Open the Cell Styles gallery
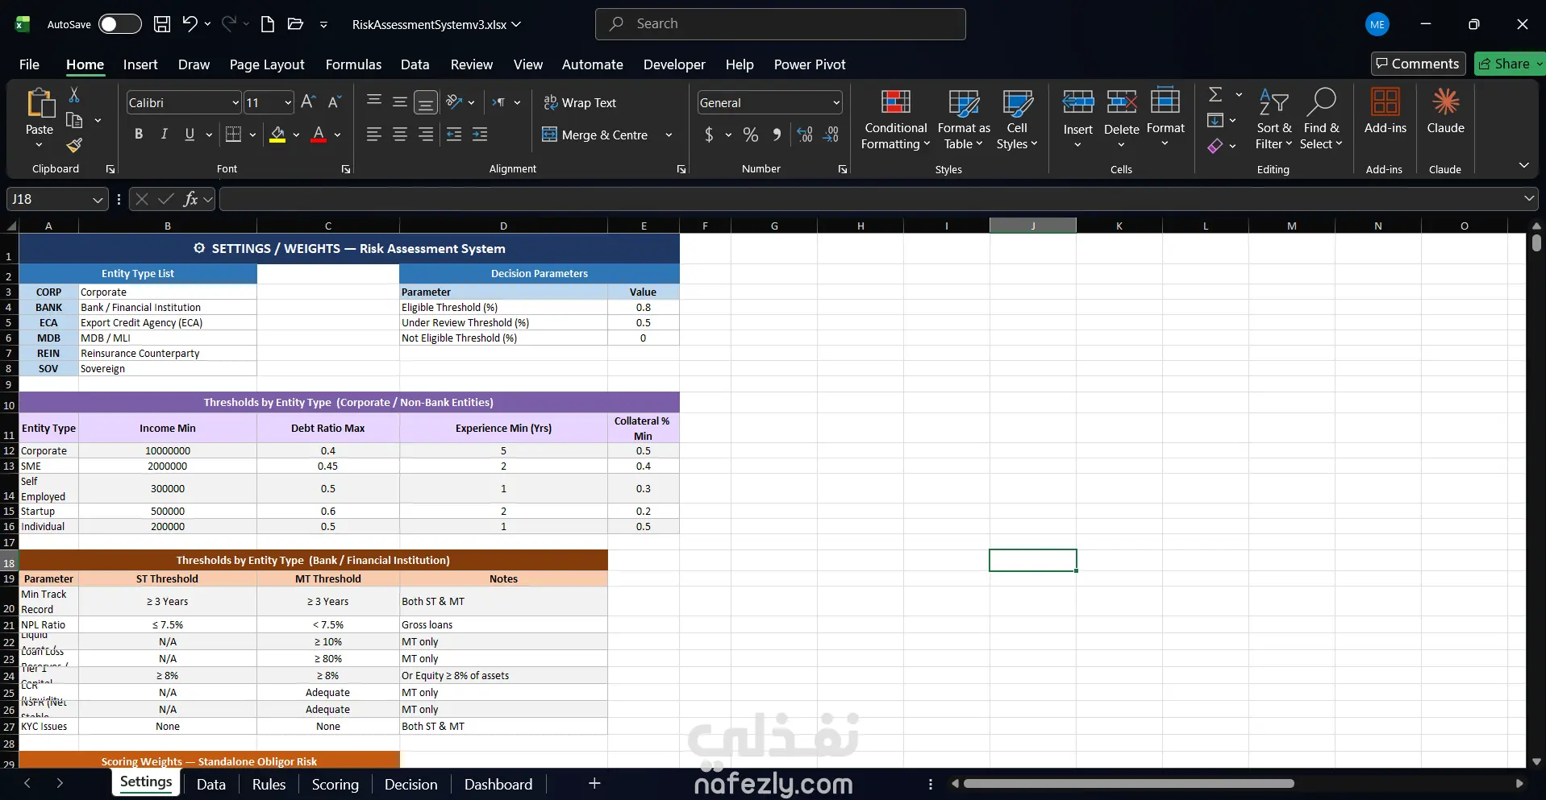The height and width of the screenshot is (800, 1546). point(1017,119)
